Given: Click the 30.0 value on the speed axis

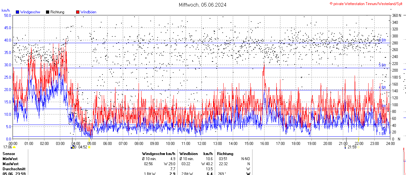Looking at the screenshot, I should [7, 65].
